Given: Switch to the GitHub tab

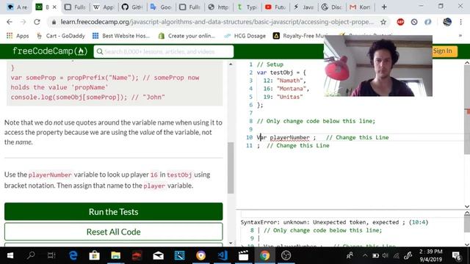Looking at the screenshot, I should (132, 7).
